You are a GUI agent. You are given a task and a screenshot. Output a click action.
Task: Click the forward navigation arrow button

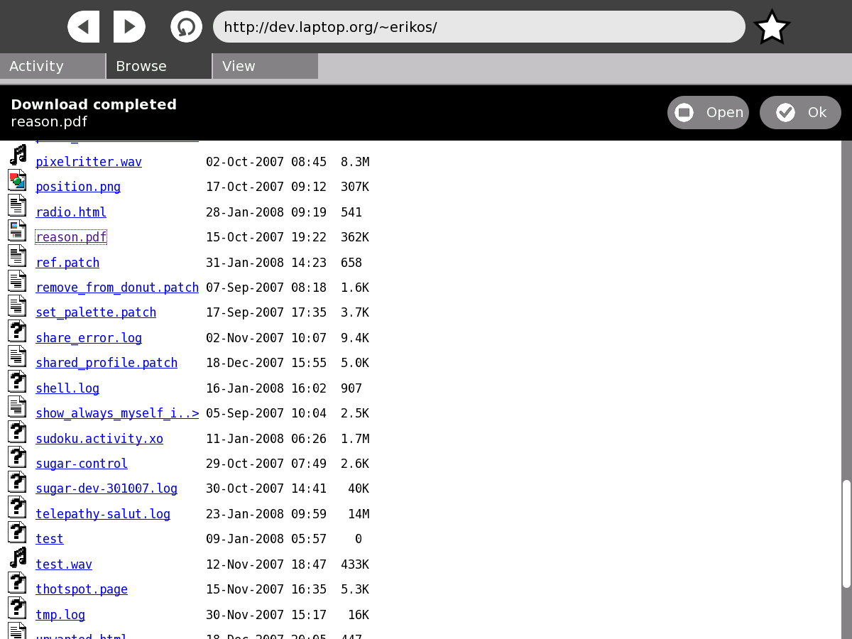coord(129,27)
